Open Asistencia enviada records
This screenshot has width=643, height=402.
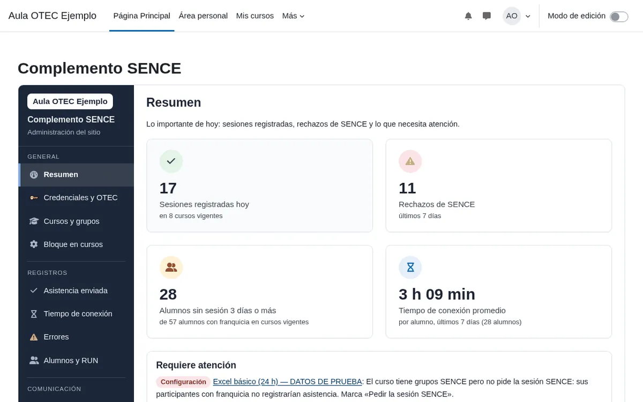[76, 291]
